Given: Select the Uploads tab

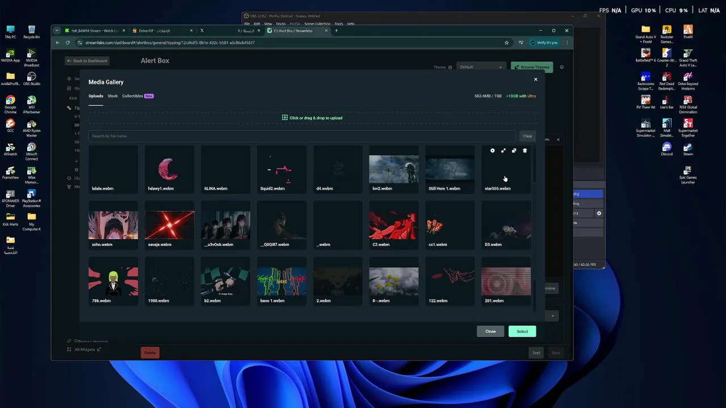Looking at the screenshot, I should (95, 96).
